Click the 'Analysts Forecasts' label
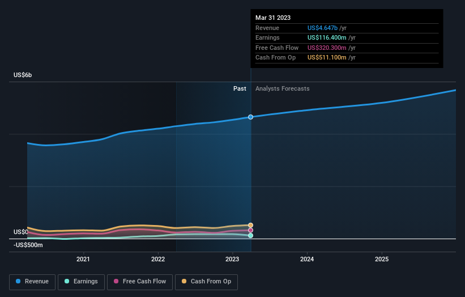Screen dimensions: 465x297 coord(282,88)
